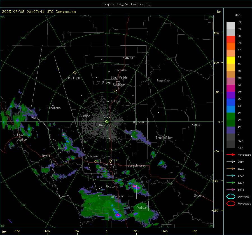Click the Airdrie city label
The height and width of the screenshot is (235, 252).
click(x=110, y=149)
